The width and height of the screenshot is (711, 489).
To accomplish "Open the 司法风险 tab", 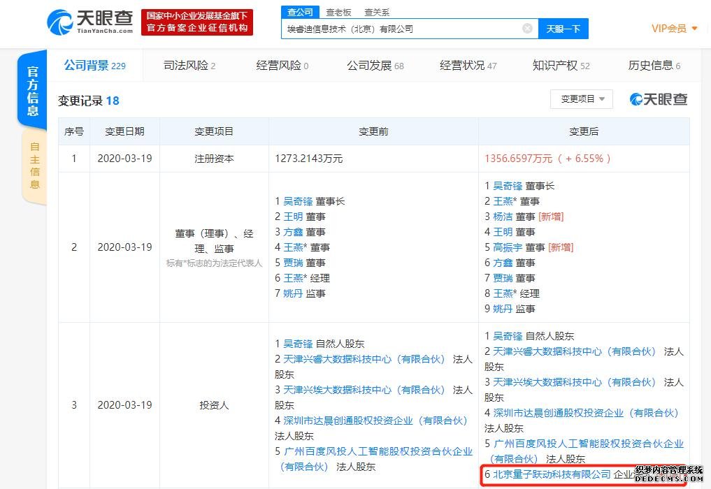I will 189,65.
